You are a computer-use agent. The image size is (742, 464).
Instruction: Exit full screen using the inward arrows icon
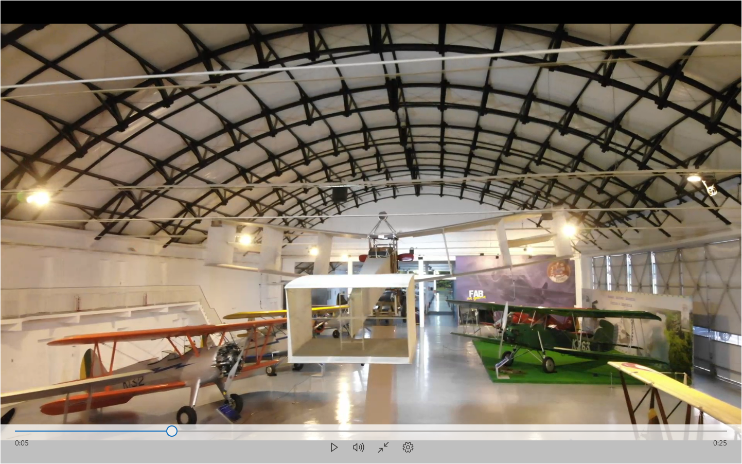tap(383, 448)
